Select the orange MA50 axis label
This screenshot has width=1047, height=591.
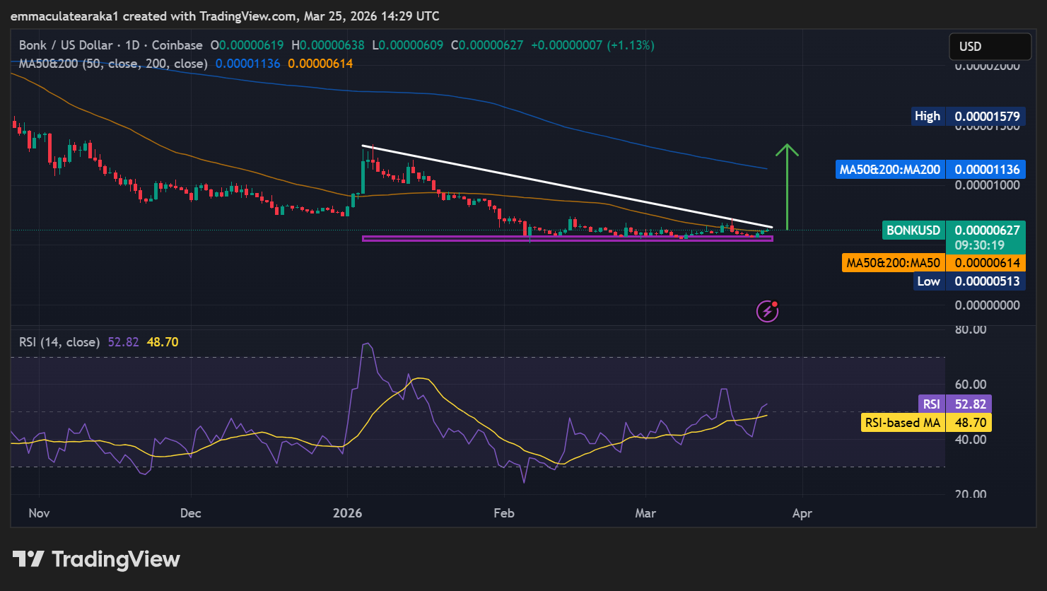[893, 263]
